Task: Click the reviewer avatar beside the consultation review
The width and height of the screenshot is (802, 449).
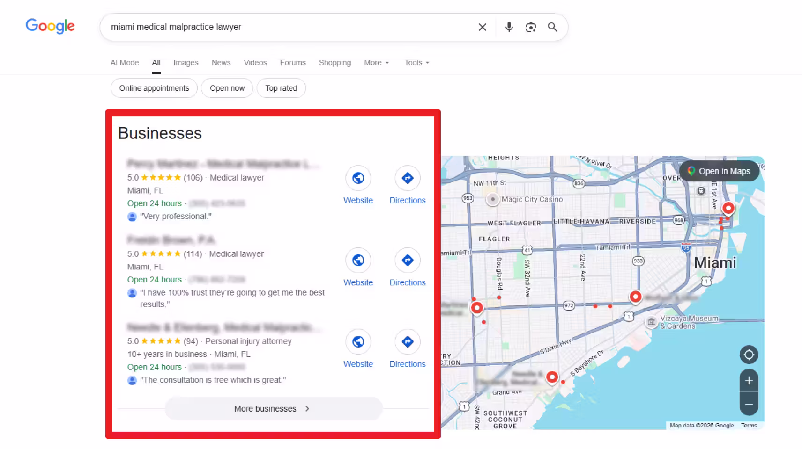Action: [x=132, y=380]
